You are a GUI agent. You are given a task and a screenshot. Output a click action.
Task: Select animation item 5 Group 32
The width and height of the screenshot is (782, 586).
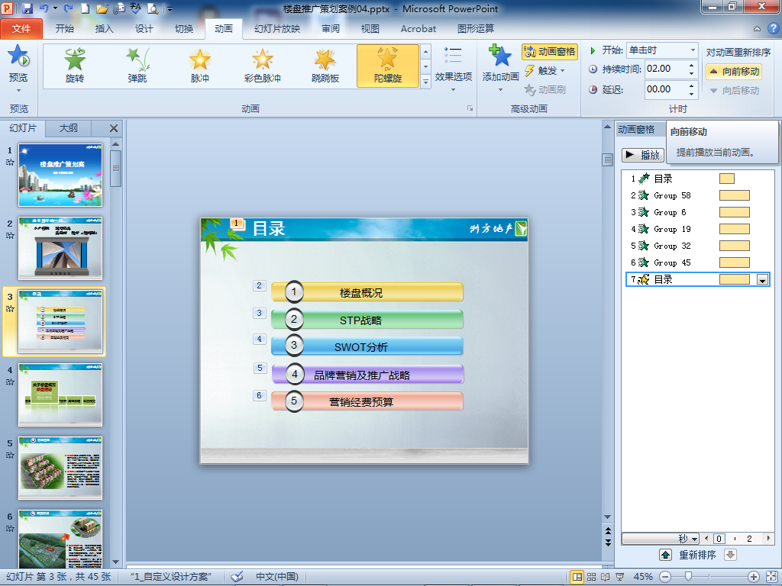(697, 246)
